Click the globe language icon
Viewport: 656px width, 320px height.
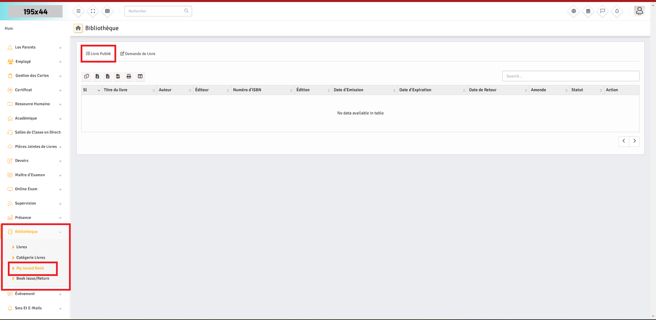point(574,11)
